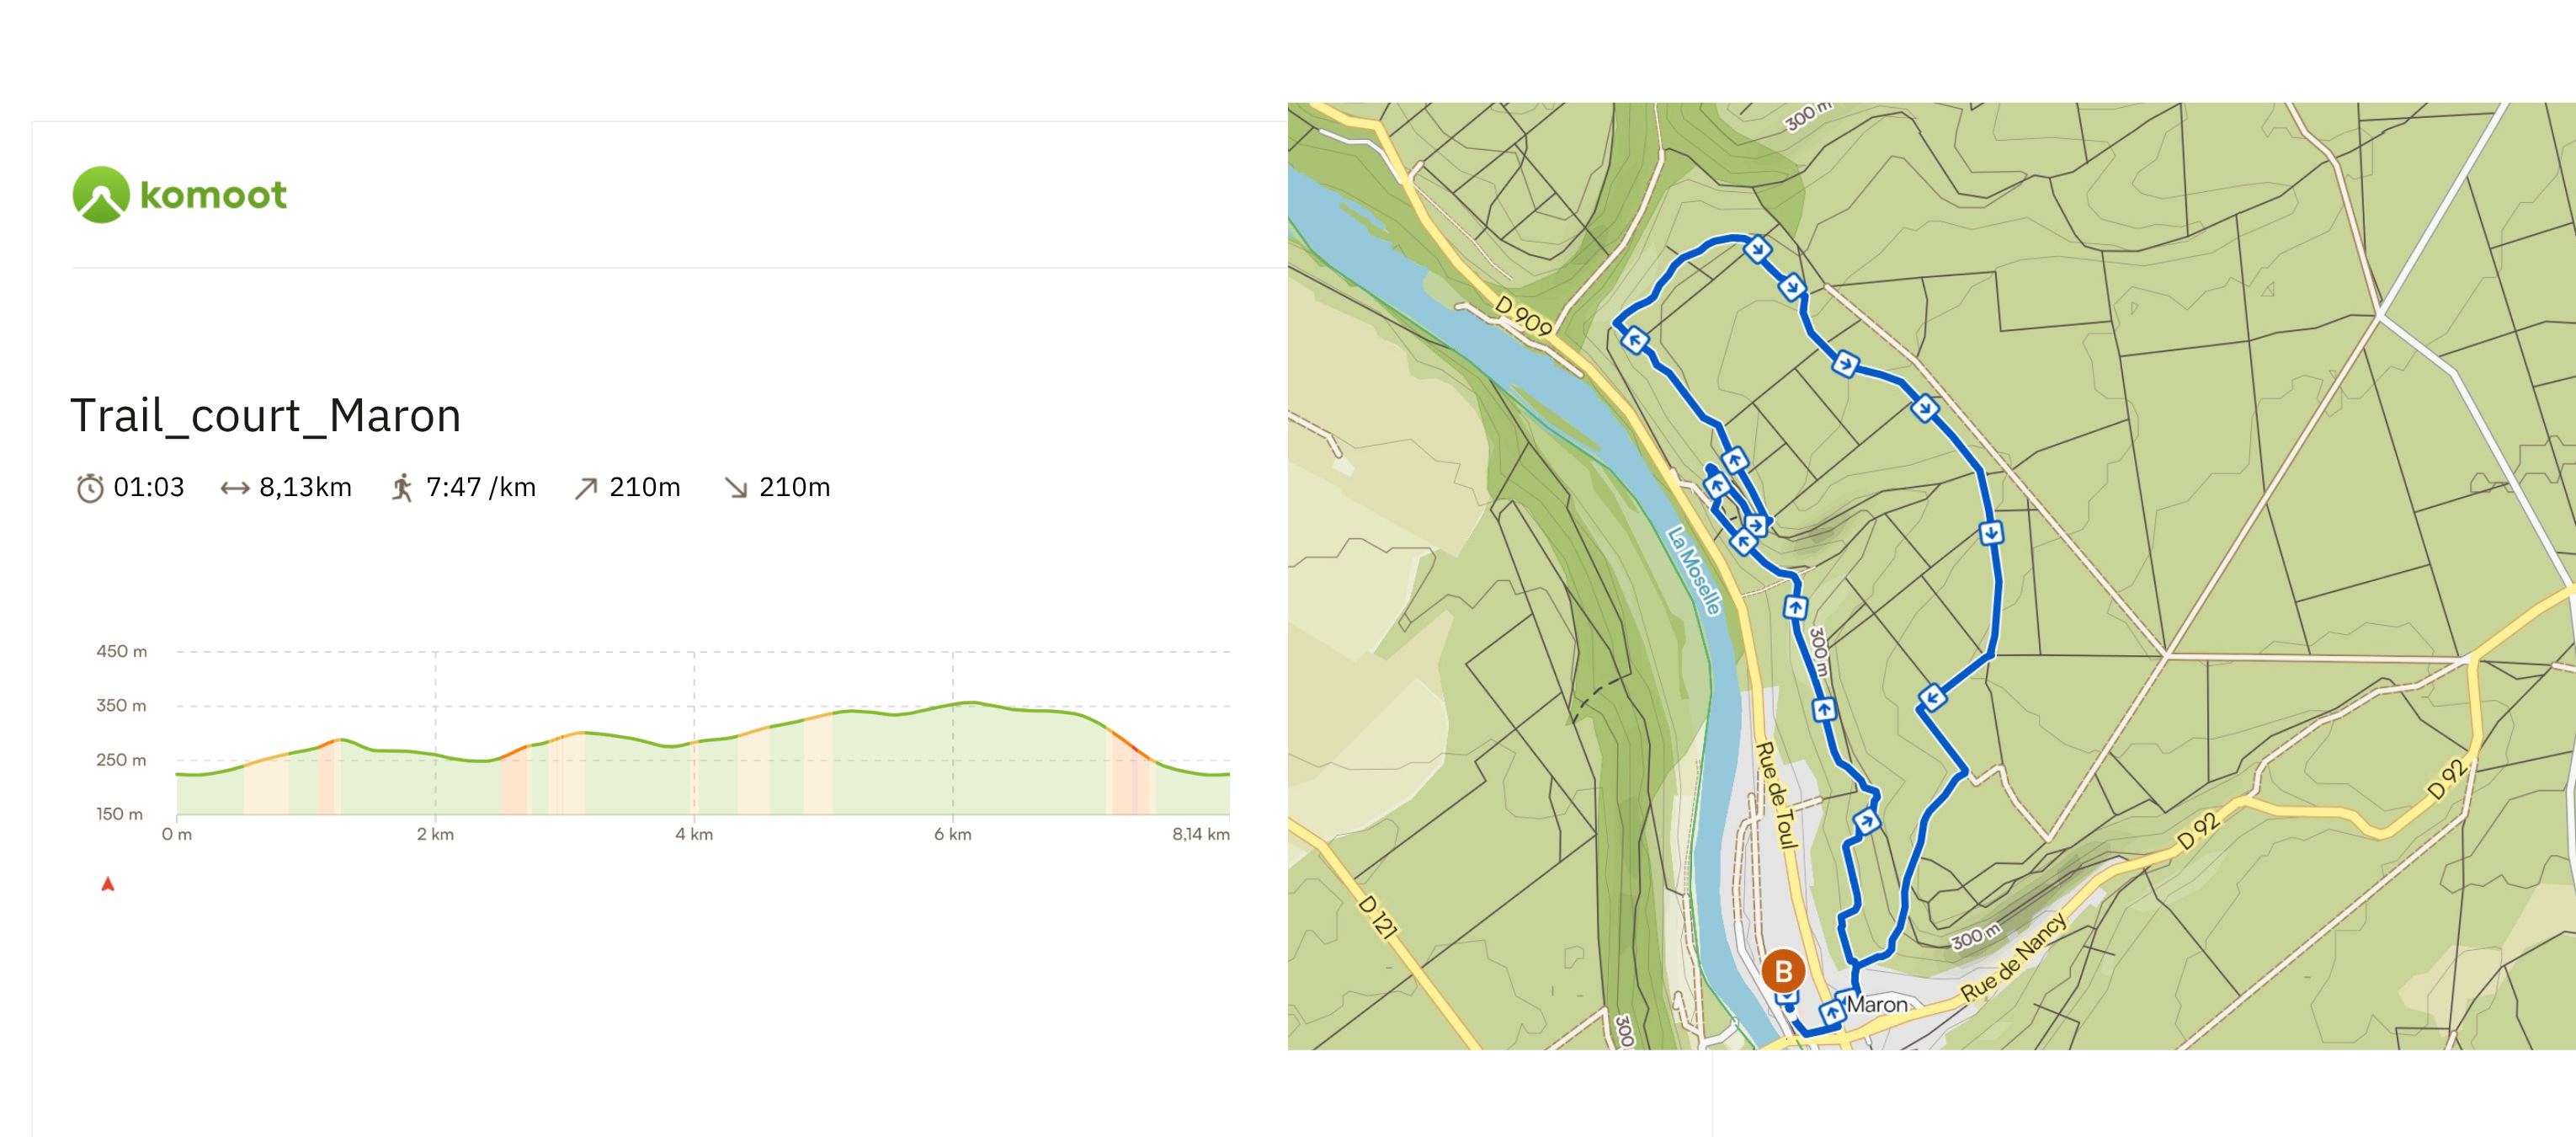Viewport: 2576px width, 1137px height.
Task: Click the La Moselle river label
Action: click(x=1694, y=570)
